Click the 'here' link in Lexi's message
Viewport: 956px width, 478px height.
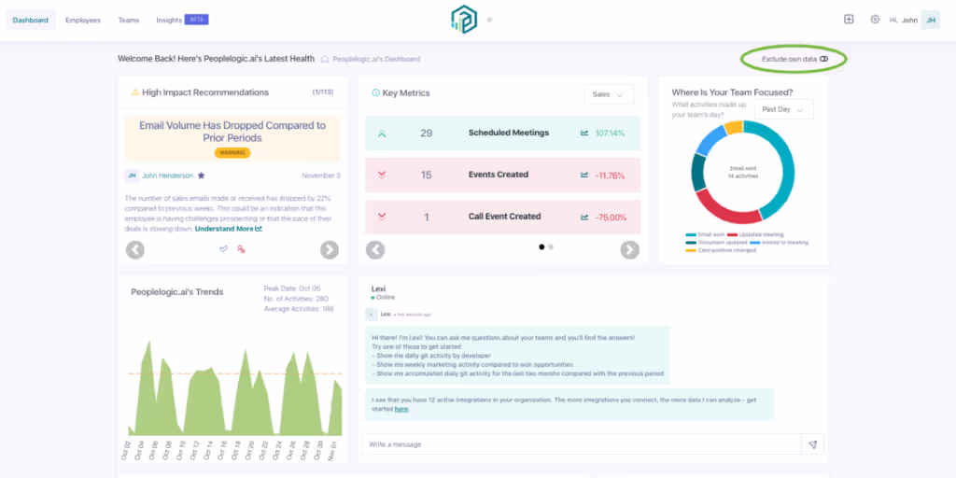pyautogui.click(x=401, y=409)
